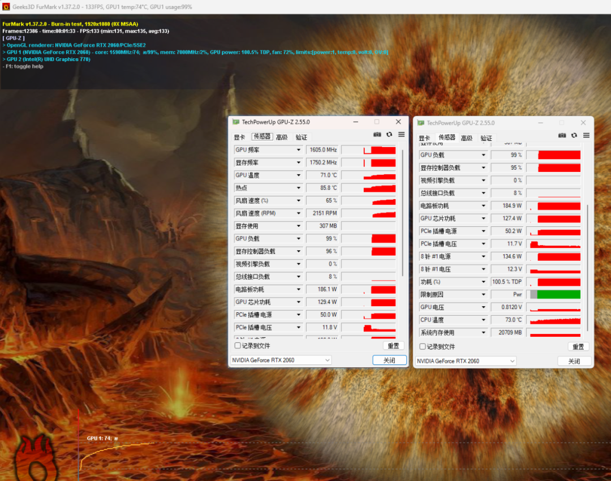Click the 8 针 #1 电压 12.3 V value

coord(507,269)
